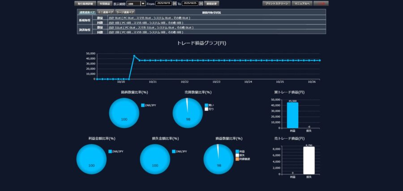This screenshot has width=403, height=191.
Task: Click the From date input field
Action: pyautogui.click(x=163, y=4)
